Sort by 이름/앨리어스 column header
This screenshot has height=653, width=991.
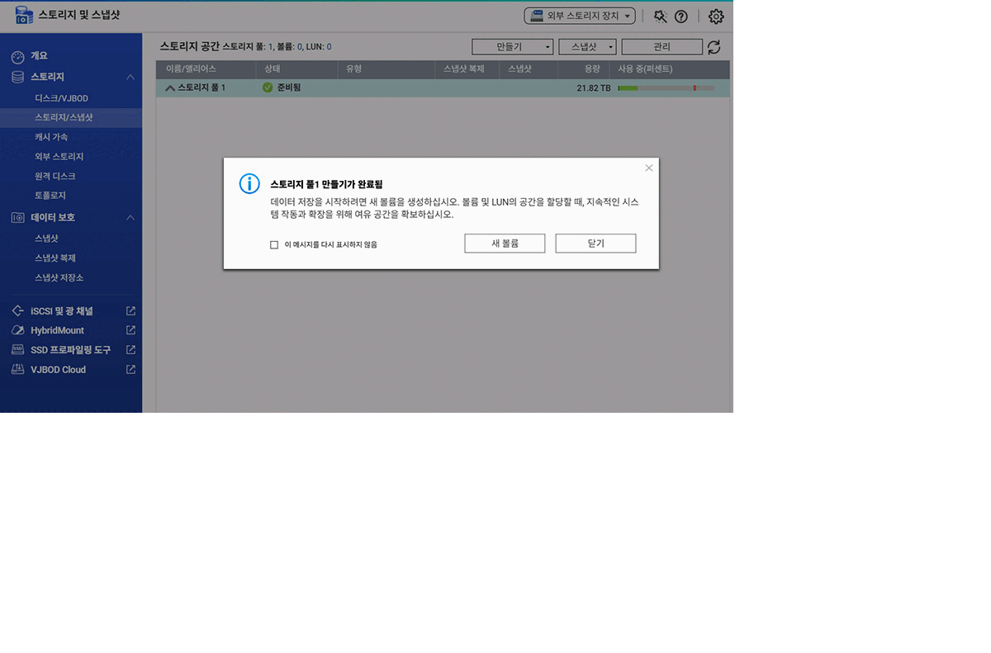(206, 69)
